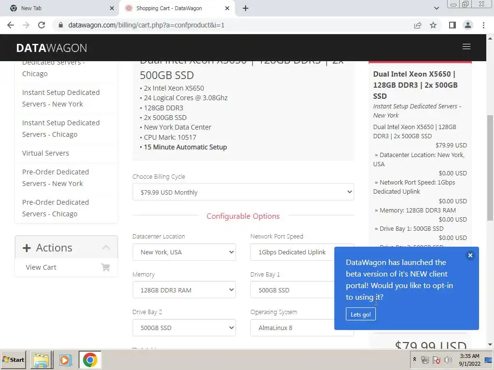Go back to the previous page
494x370 pixels.
click(x=11, y=25)
